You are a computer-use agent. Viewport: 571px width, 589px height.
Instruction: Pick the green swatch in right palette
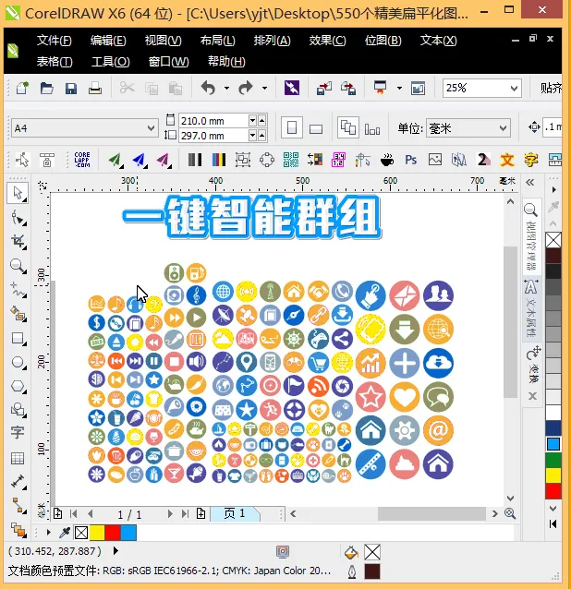pos(553,460)
